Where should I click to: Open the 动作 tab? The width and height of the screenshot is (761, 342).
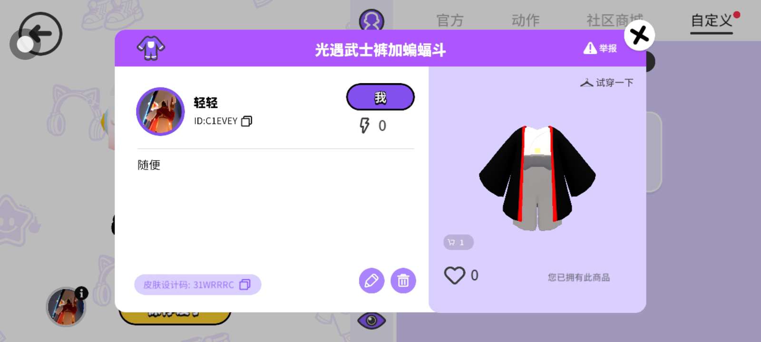click(526, 20)
